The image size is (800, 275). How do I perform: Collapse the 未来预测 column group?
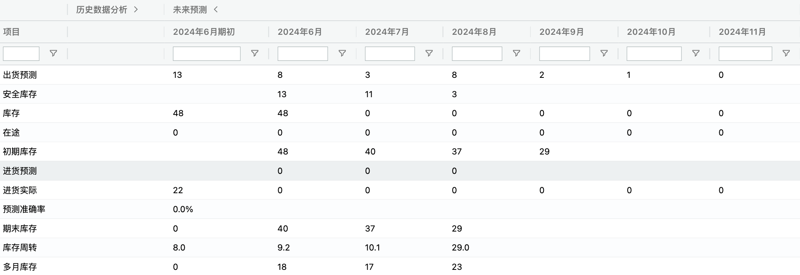(x=216, y=9)
